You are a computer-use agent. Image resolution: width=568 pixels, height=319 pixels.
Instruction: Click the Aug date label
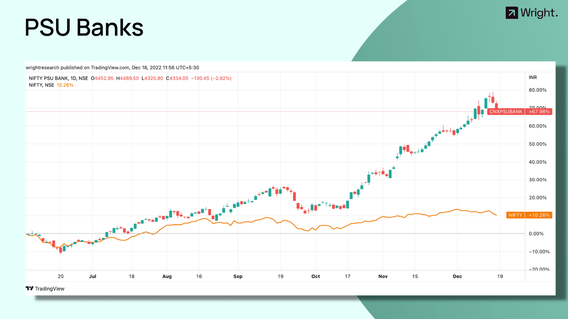pyautogui.click(x=167, y=276)
